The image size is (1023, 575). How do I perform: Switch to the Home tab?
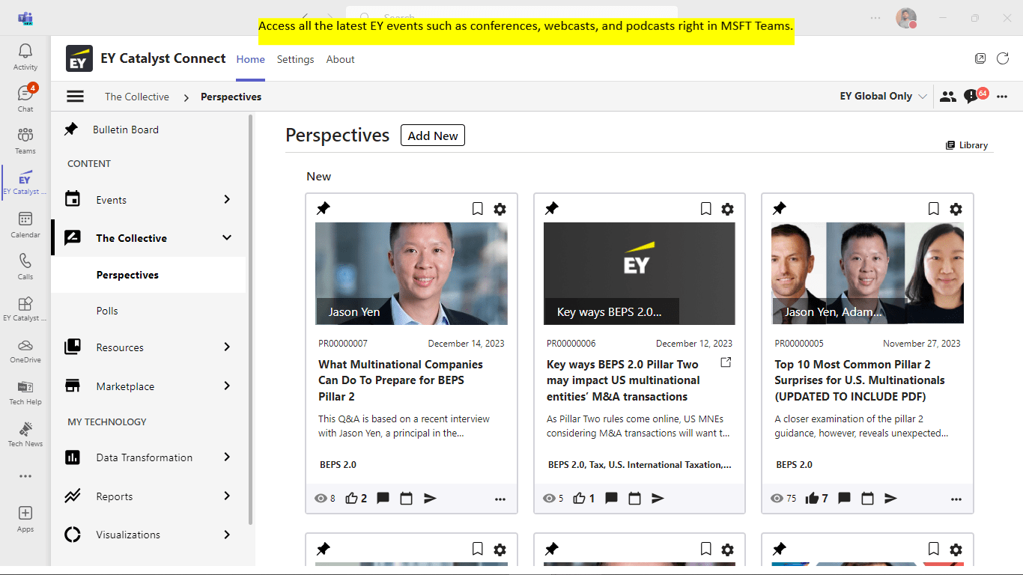250,59
